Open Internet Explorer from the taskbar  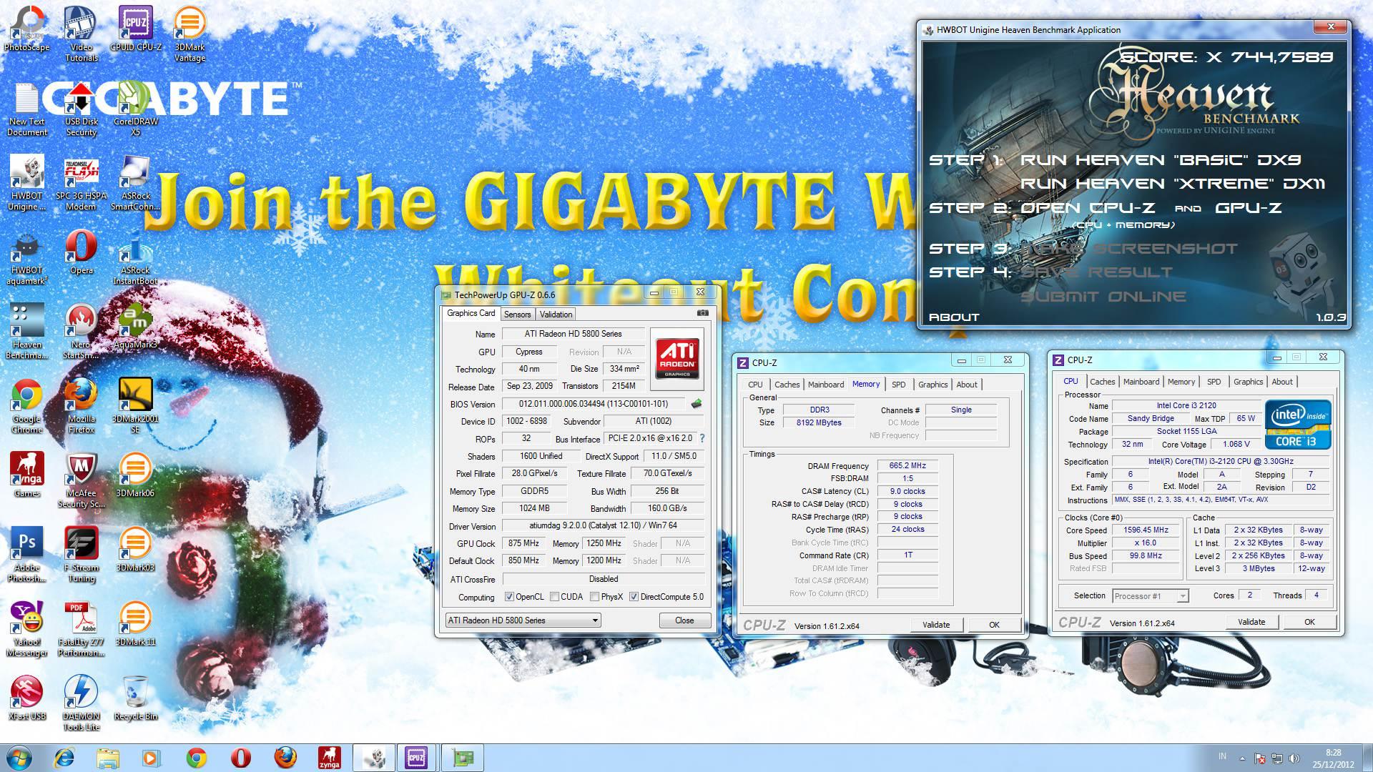(64, 758)
